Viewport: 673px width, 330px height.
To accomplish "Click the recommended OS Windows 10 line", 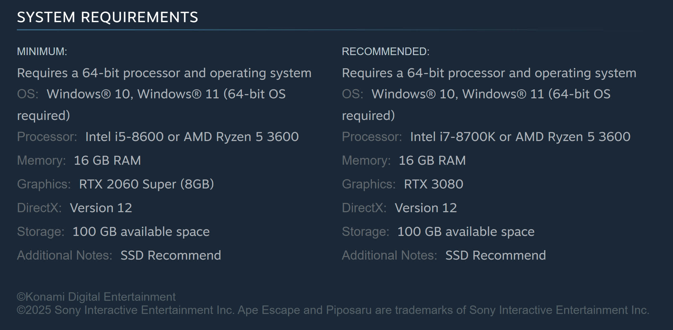I will click(491, 94).
